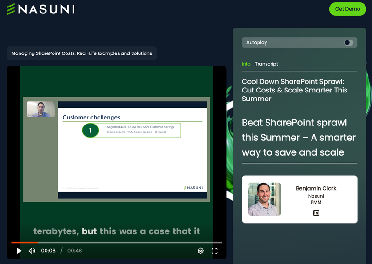Enter fullscreen mode
The width and height of the screenshot is (372, 264).
pos(214,251)
